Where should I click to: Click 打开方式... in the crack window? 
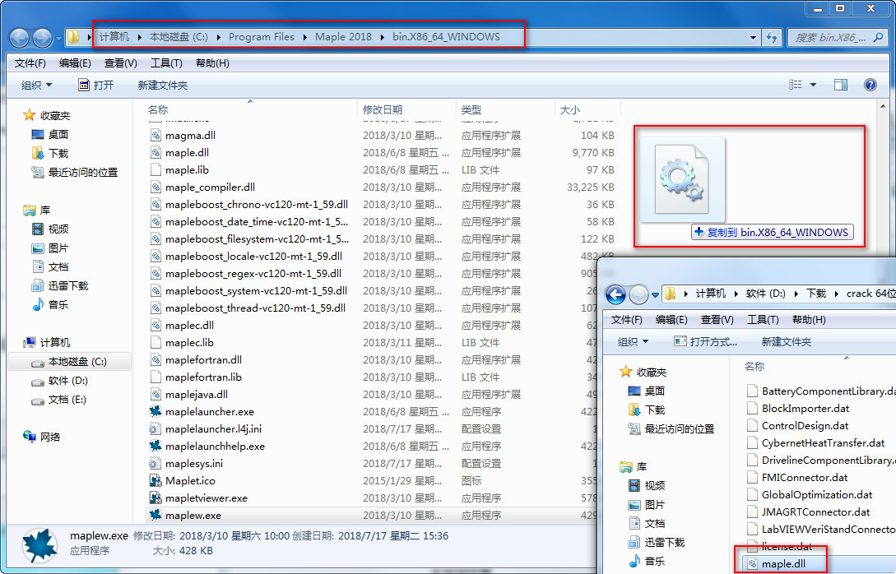[706, 341]
